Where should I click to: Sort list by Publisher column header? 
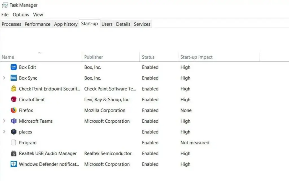[94, 57]
